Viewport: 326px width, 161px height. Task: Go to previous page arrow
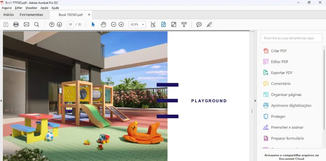click(x=52, y=24)
